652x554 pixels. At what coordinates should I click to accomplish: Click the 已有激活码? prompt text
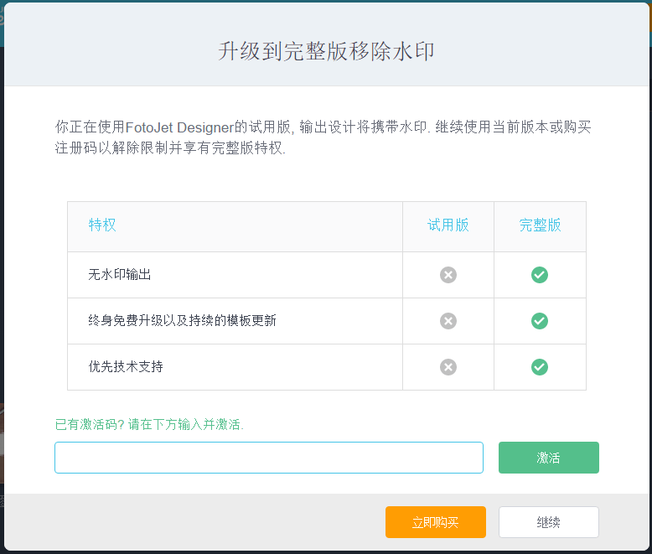pos(149,424)
